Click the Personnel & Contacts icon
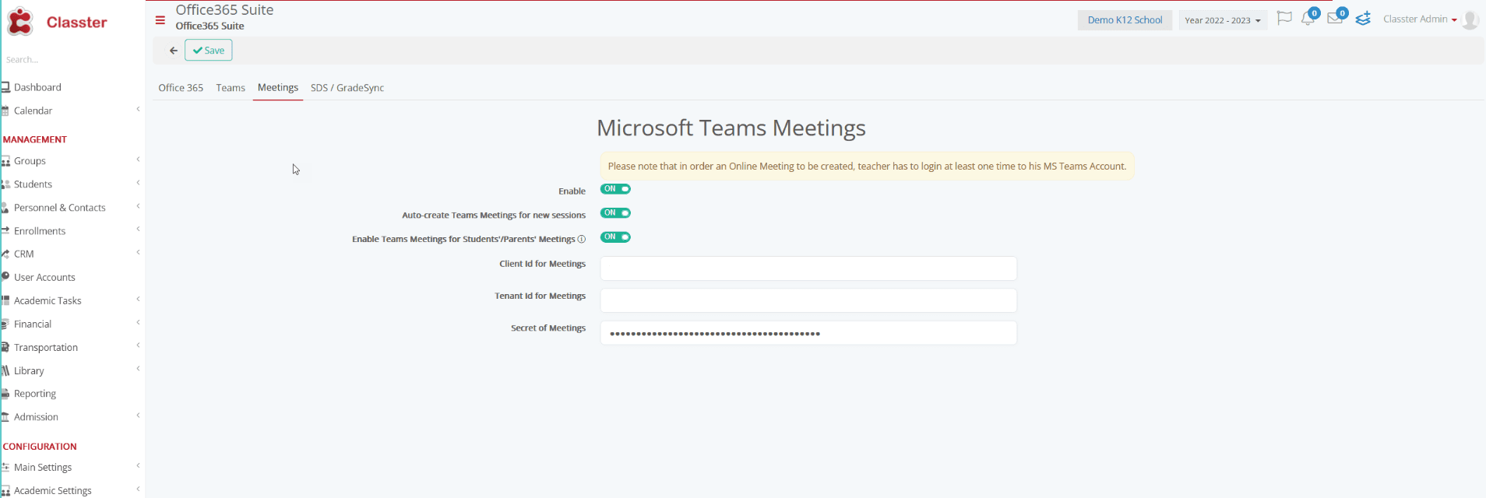Screen dimensions: 1486x498 coord(5,208)
